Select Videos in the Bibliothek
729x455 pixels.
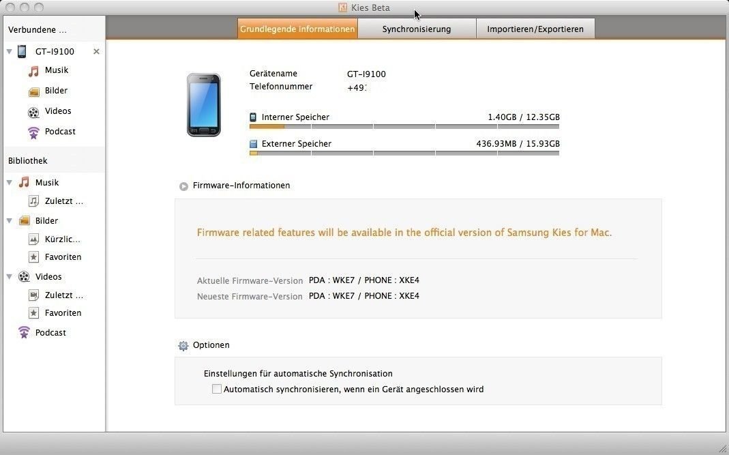click(48, 276)
